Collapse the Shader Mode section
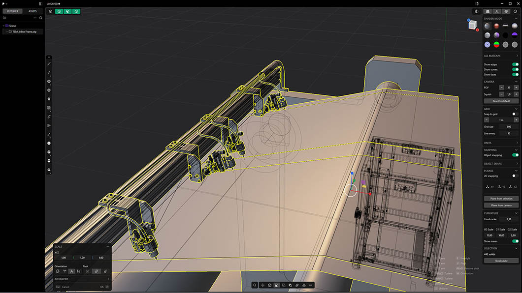Viewport: 522px width, 293px height. tap(517, 19)
